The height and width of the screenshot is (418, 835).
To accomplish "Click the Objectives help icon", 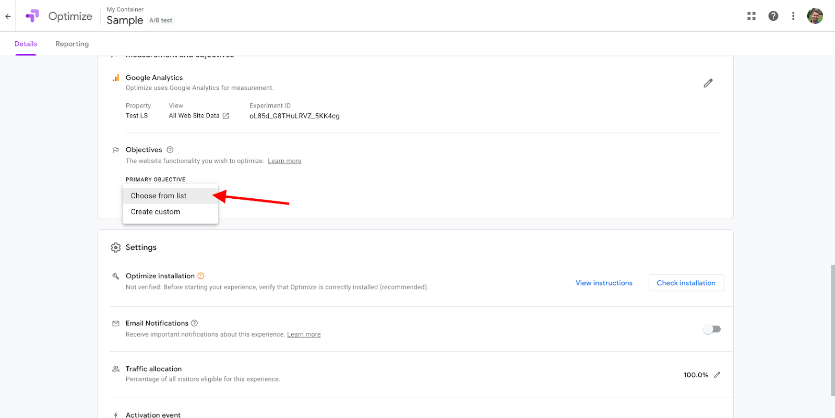I will point(170,150).
